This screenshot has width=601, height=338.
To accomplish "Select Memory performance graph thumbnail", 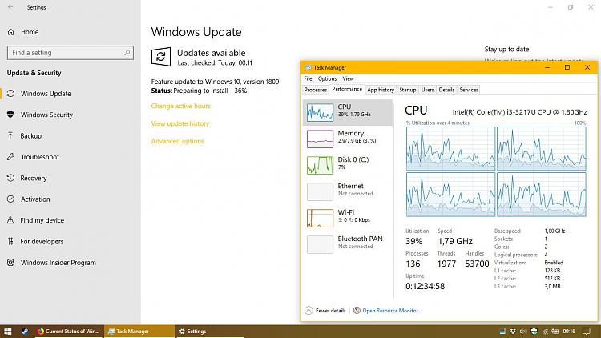I will pos(320,139).
